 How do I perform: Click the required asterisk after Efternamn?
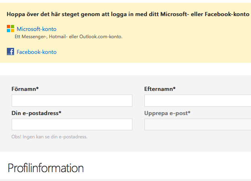coord(175,88)
